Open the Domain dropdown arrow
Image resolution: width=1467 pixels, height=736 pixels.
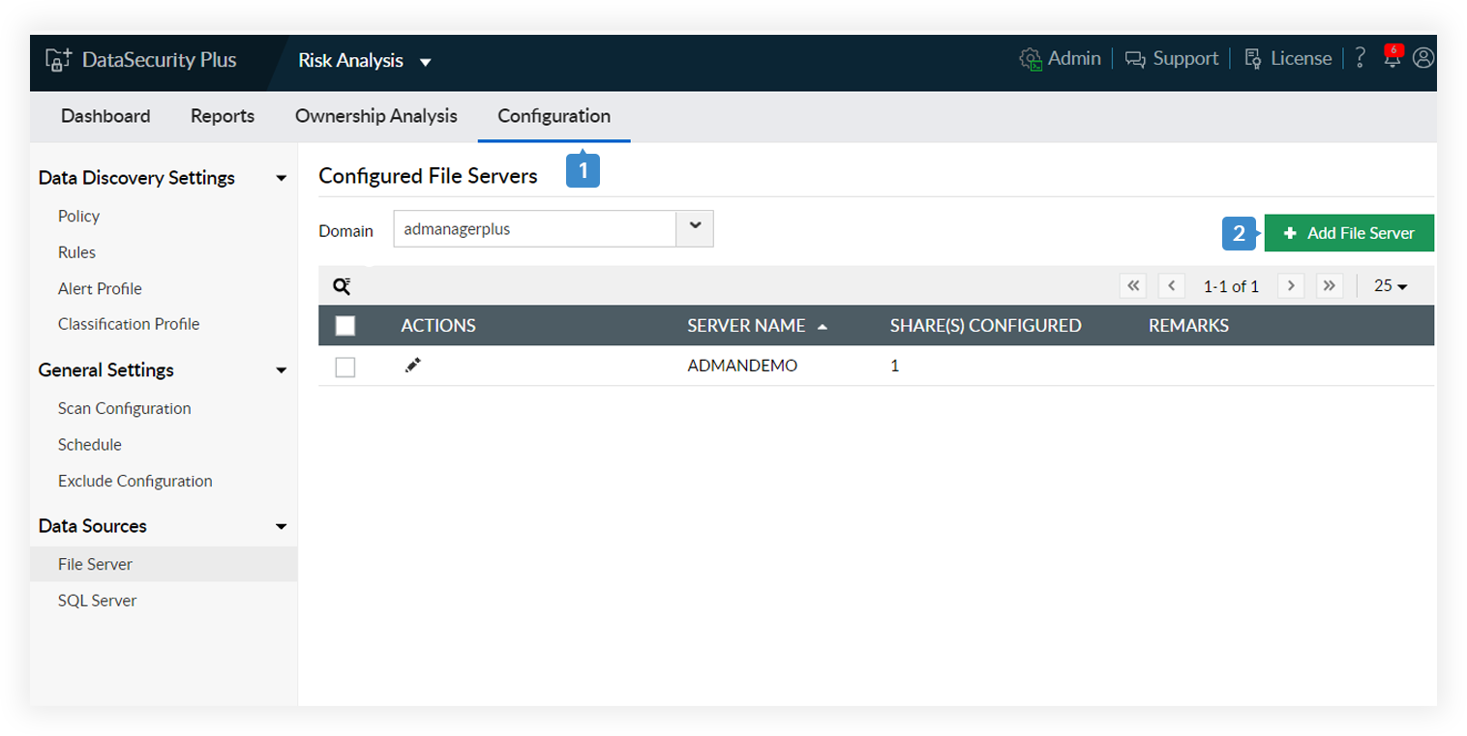point(695,228)
